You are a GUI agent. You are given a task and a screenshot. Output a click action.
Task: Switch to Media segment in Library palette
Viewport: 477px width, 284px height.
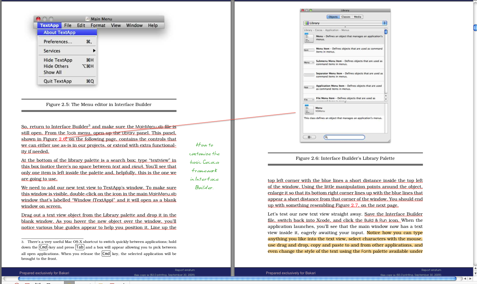(x=358, y=17)
